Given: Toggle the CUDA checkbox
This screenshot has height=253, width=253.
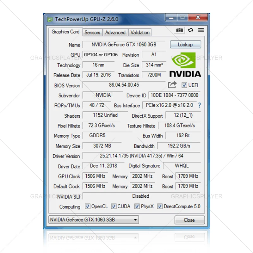Looking at the screenshot, I should pos(114,206).
